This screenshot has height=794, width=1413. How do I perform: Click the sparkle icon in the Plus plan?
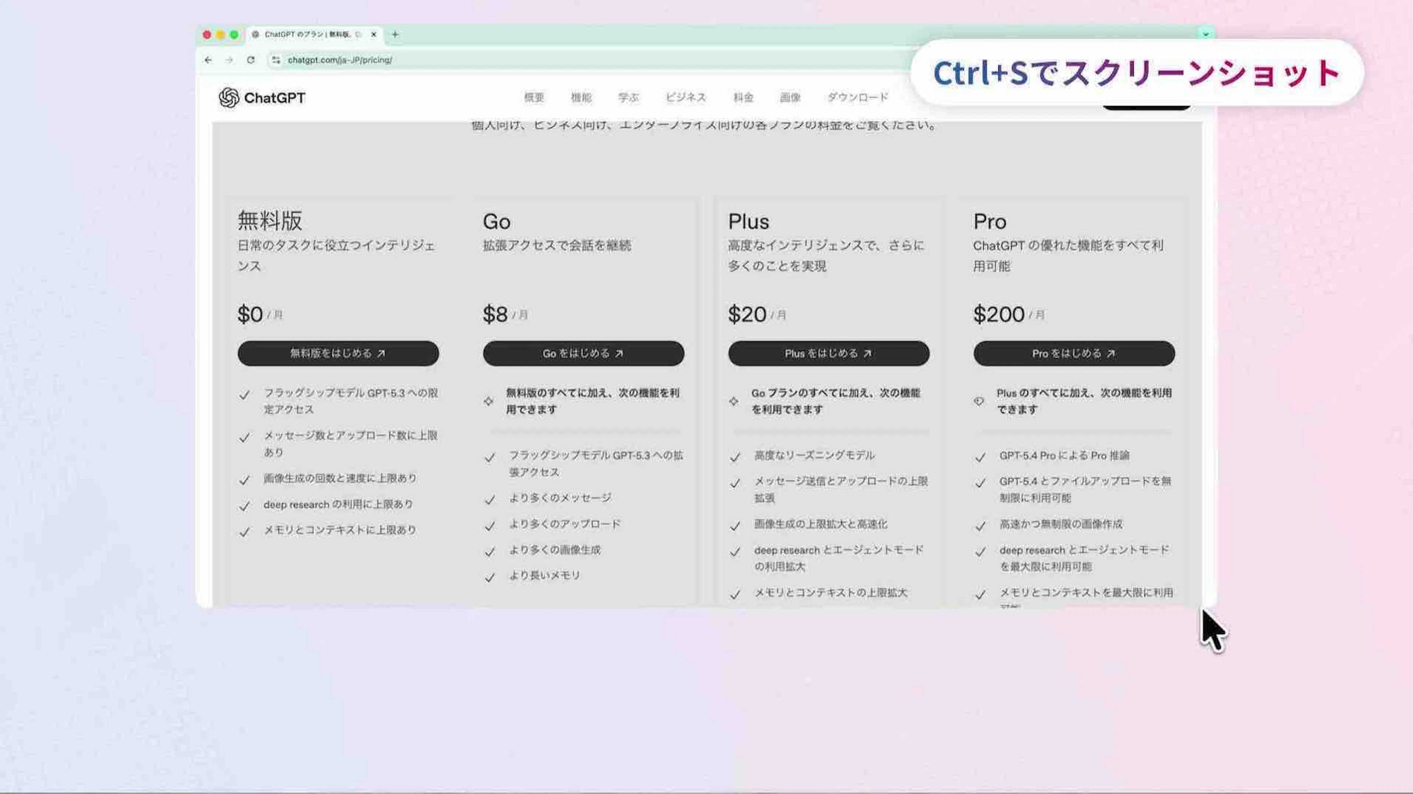coord(733,401)
